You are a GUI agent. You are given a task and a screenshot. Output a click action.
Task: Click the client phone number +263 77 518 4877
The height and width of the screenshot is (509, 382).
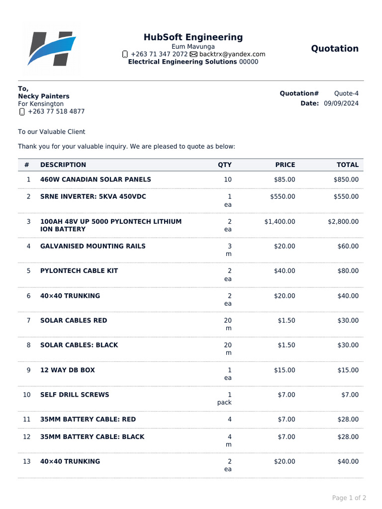point(56,112)
